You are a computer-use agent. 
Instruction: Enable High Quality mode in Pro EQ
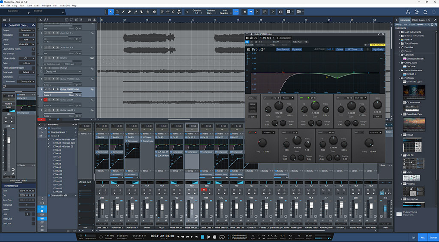378,49
